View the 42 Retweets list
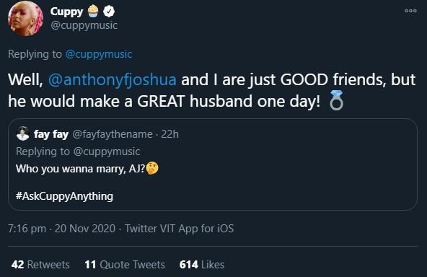427x277 pixels. (40, 265)
